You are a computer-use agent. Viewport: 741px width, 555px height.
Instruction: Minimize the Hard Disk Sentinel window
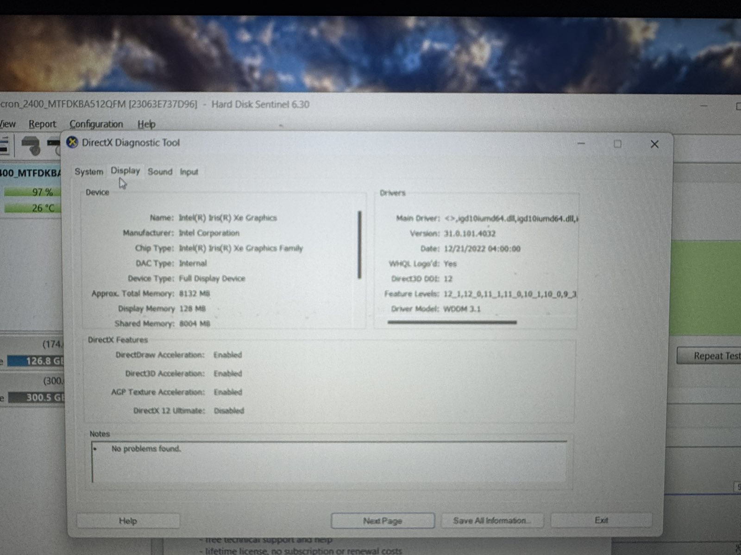[x=704, y=106]
